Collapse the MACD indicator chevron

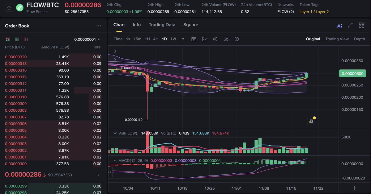[115, 161]
